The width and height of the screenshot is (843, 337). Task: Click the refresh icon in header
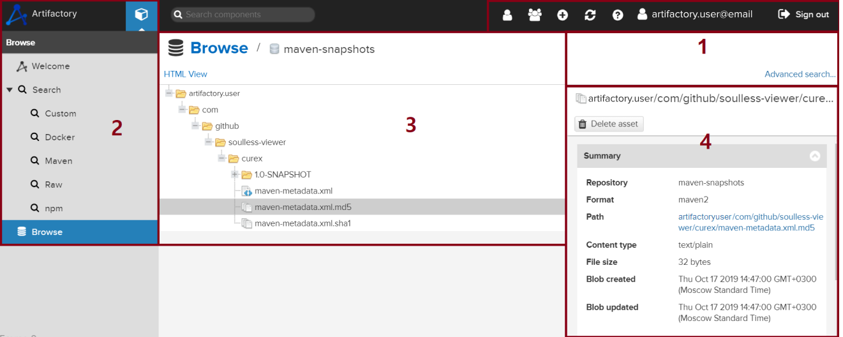pos(590,15)
